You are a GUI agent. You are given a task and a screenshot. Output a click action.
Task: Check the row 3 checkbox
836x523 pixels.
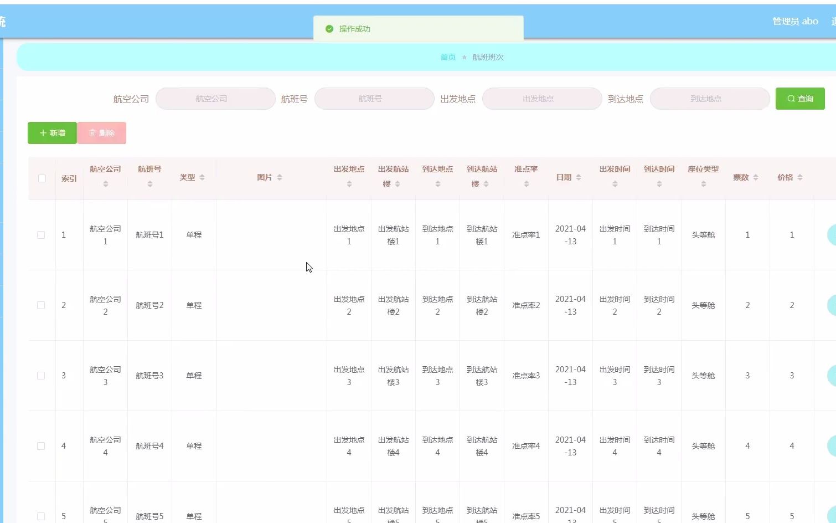point(41,376)
